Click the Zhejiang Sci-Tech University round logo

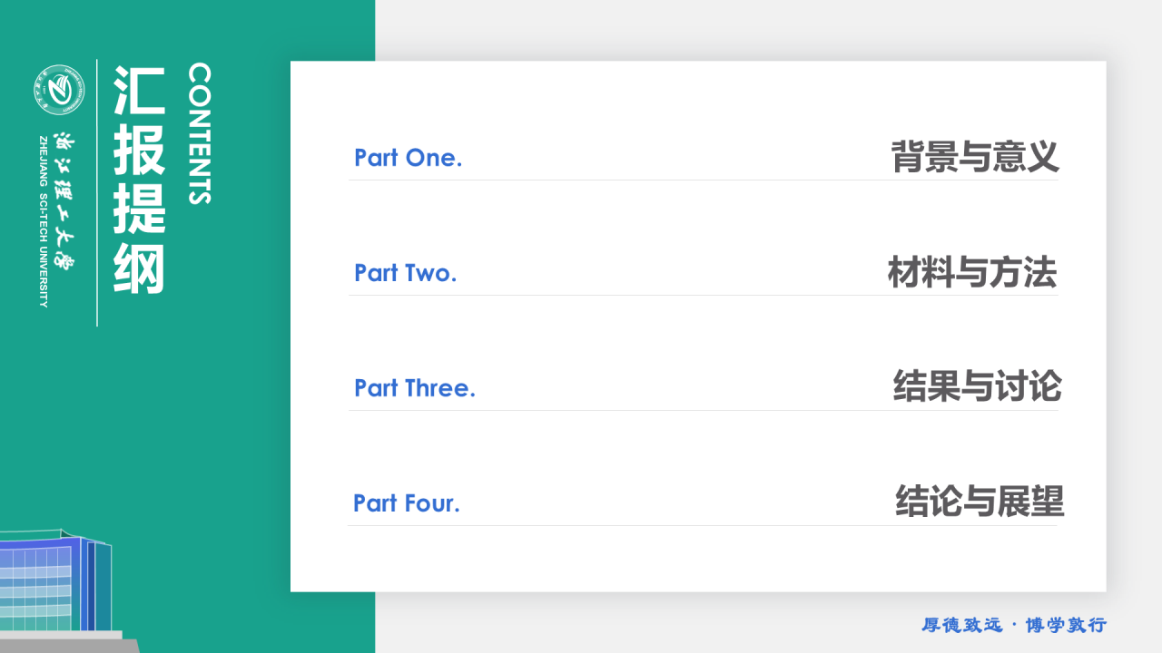point(59,91)
